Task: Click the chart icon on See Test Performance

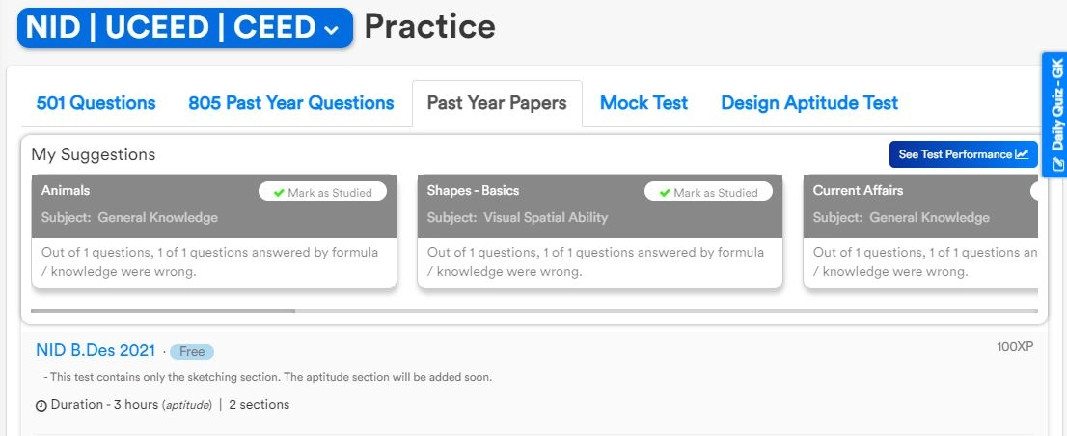Action: 1022,154
